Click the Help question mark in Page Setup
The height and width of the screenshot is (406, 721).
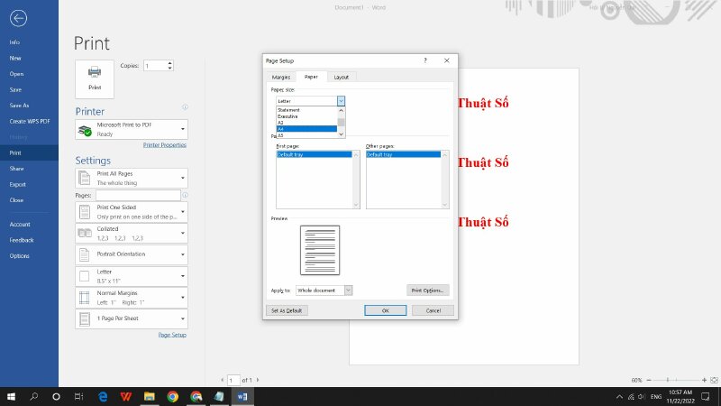click(x=425, y=60)
